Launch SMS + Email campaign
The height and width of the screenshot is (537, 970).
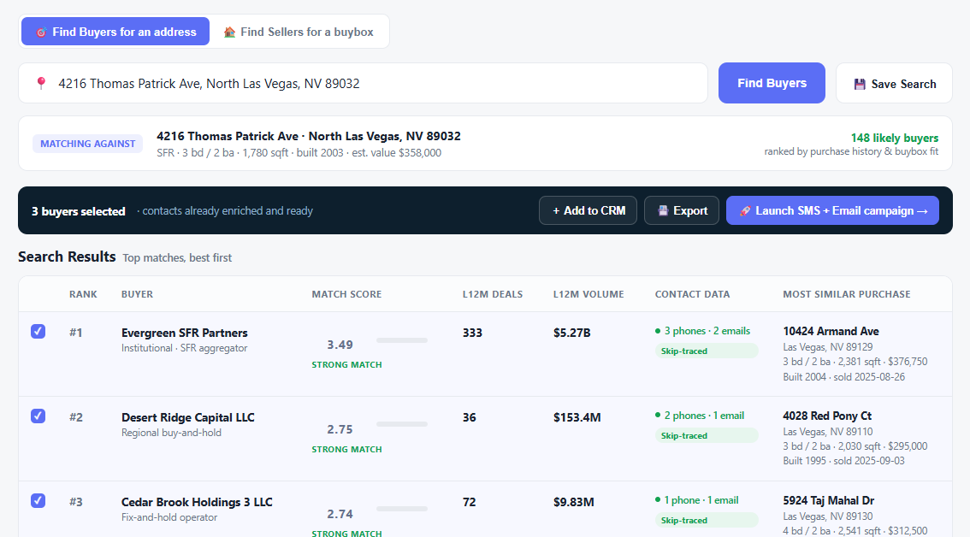[832, 210]
